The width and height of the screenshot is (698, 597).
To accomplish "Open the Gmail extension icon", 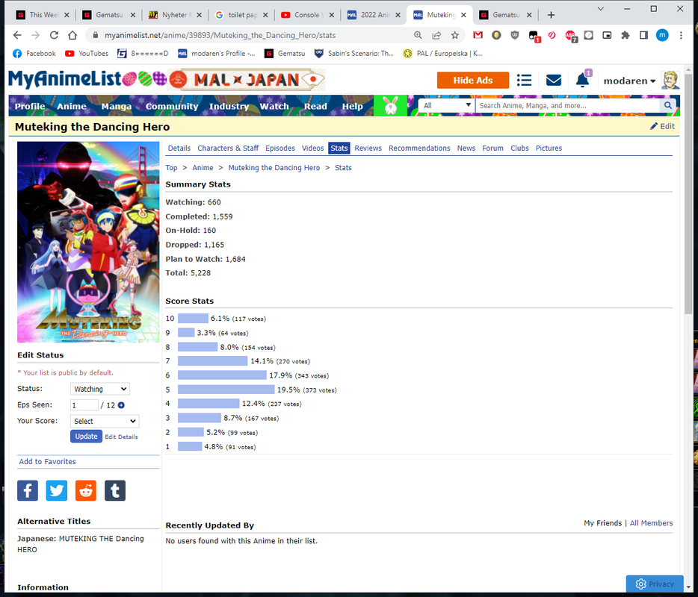I will click(x=478, y=35).
